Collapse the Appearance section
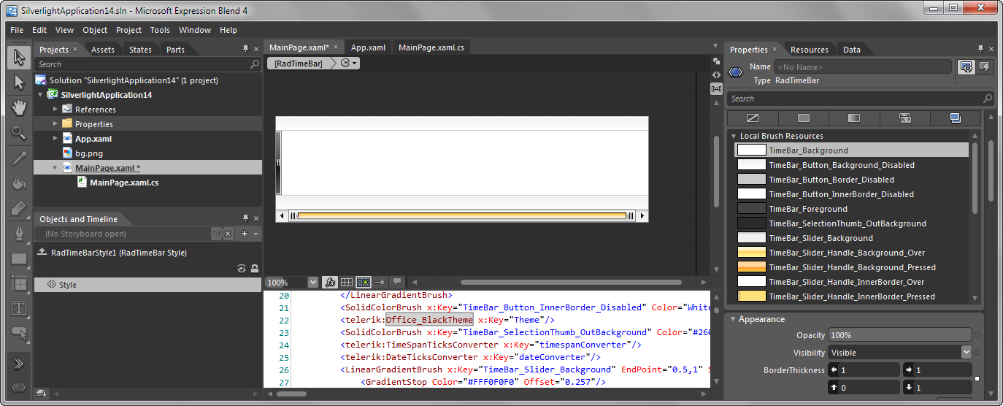This screenshot has height=406, width=1003. tap(732, 319)
